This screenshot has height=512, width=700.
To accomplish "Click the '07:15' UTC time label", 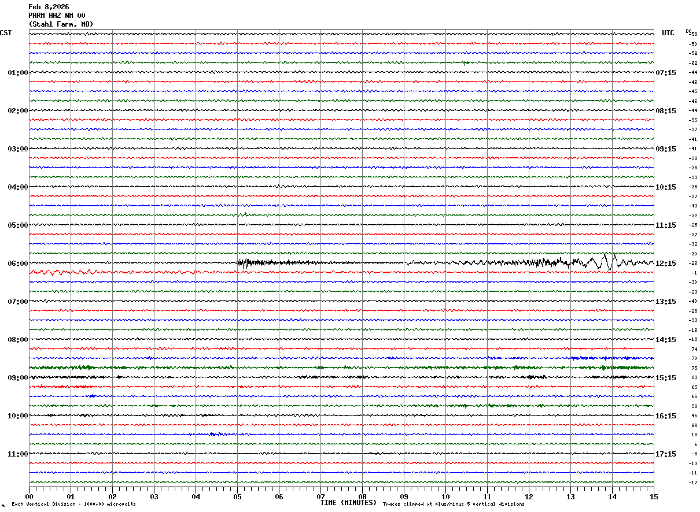I will pyautogui.click(x=666, y=73).
